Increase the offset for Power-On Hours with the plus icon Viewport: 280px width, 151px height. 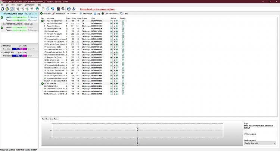117,26
